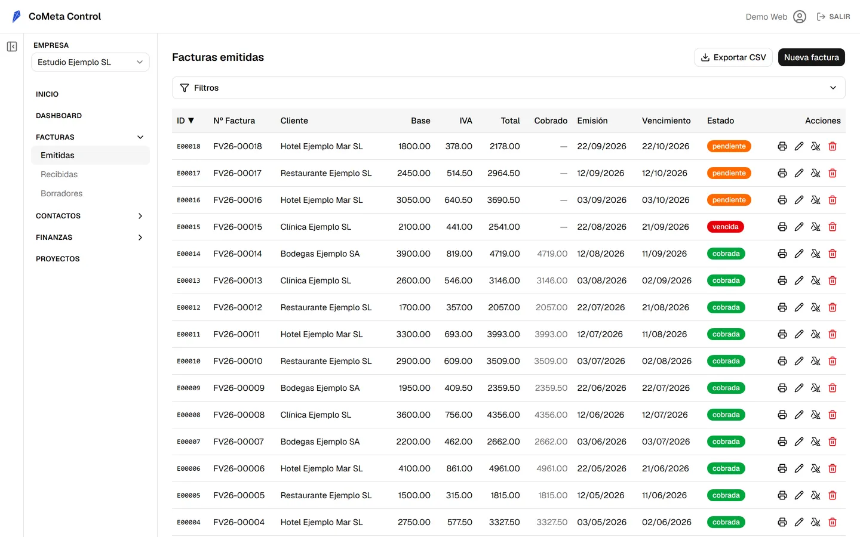The image size is (860, 537).
Task: Click the cobrada badge for FV26-00014
Action: (x=726, y=254)
